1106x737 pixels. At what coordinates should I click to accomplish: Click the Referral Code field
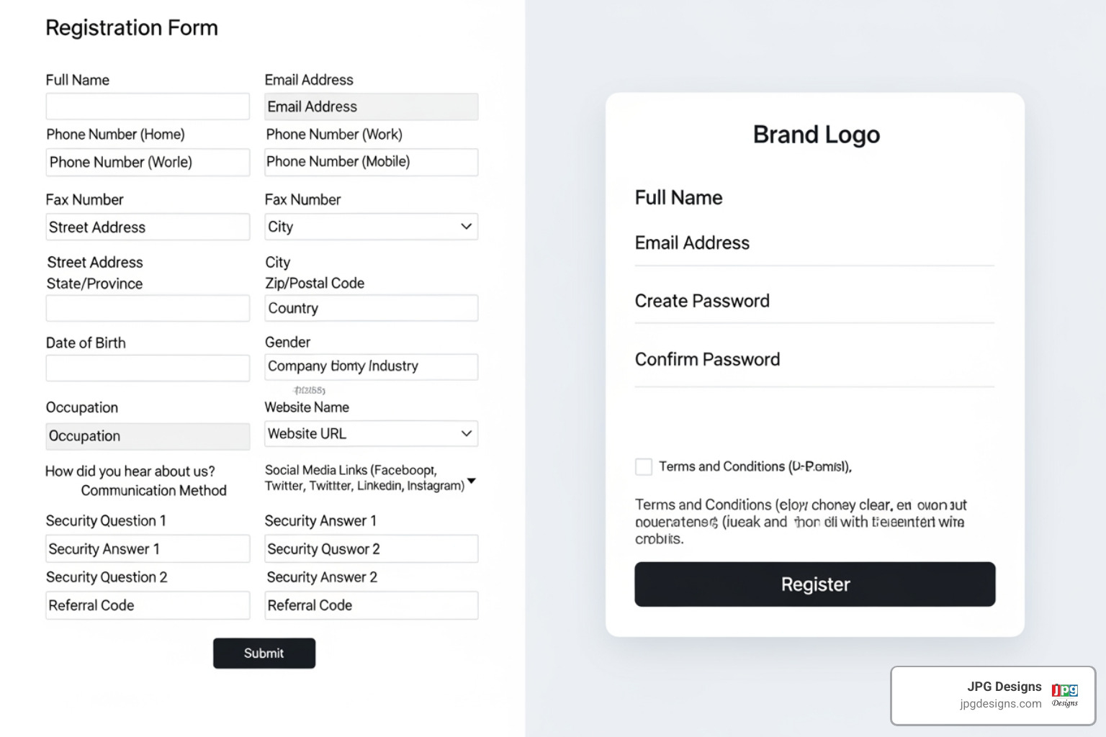click(147, 605)
